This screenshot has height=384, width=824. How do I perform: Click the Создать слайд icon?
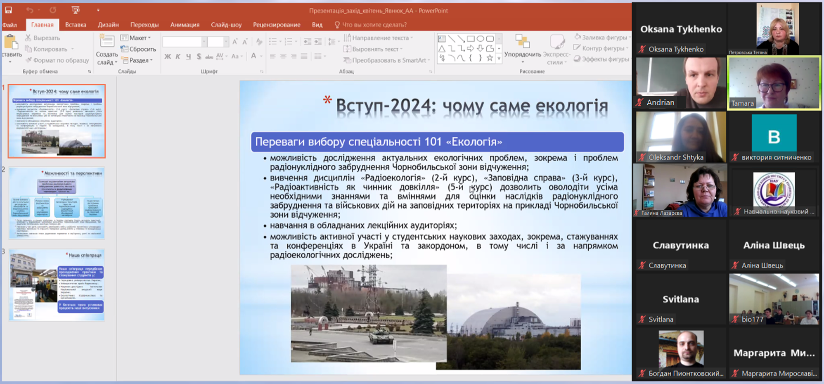pyautogui.click(x=107, y=42)
